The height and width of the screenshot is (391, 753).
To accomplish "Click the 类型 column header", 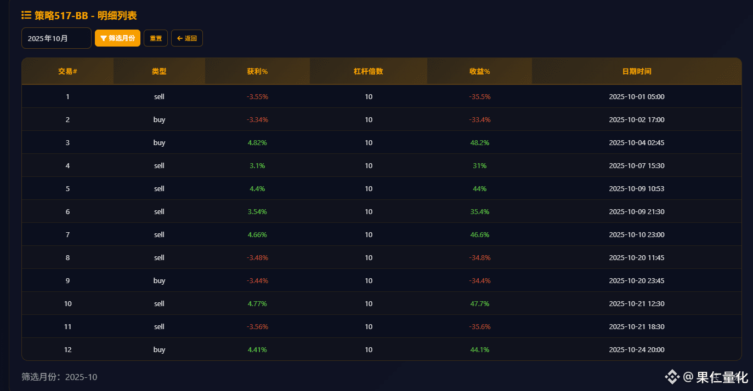I will coord(159,72).
